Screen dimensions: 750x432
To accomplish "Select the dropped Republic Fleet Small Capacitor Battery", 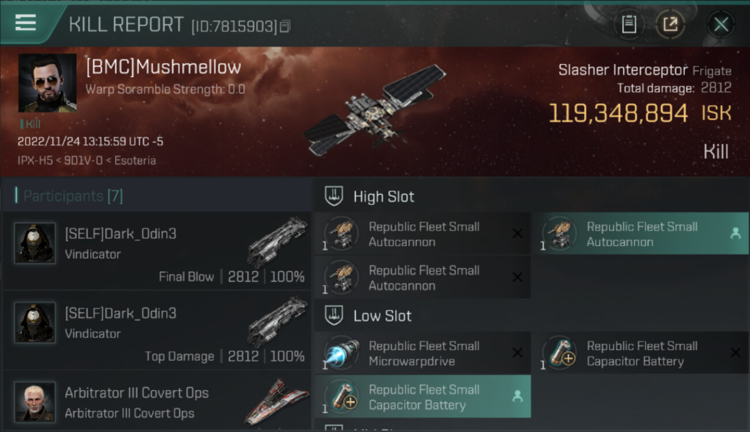I will [422, 397].
